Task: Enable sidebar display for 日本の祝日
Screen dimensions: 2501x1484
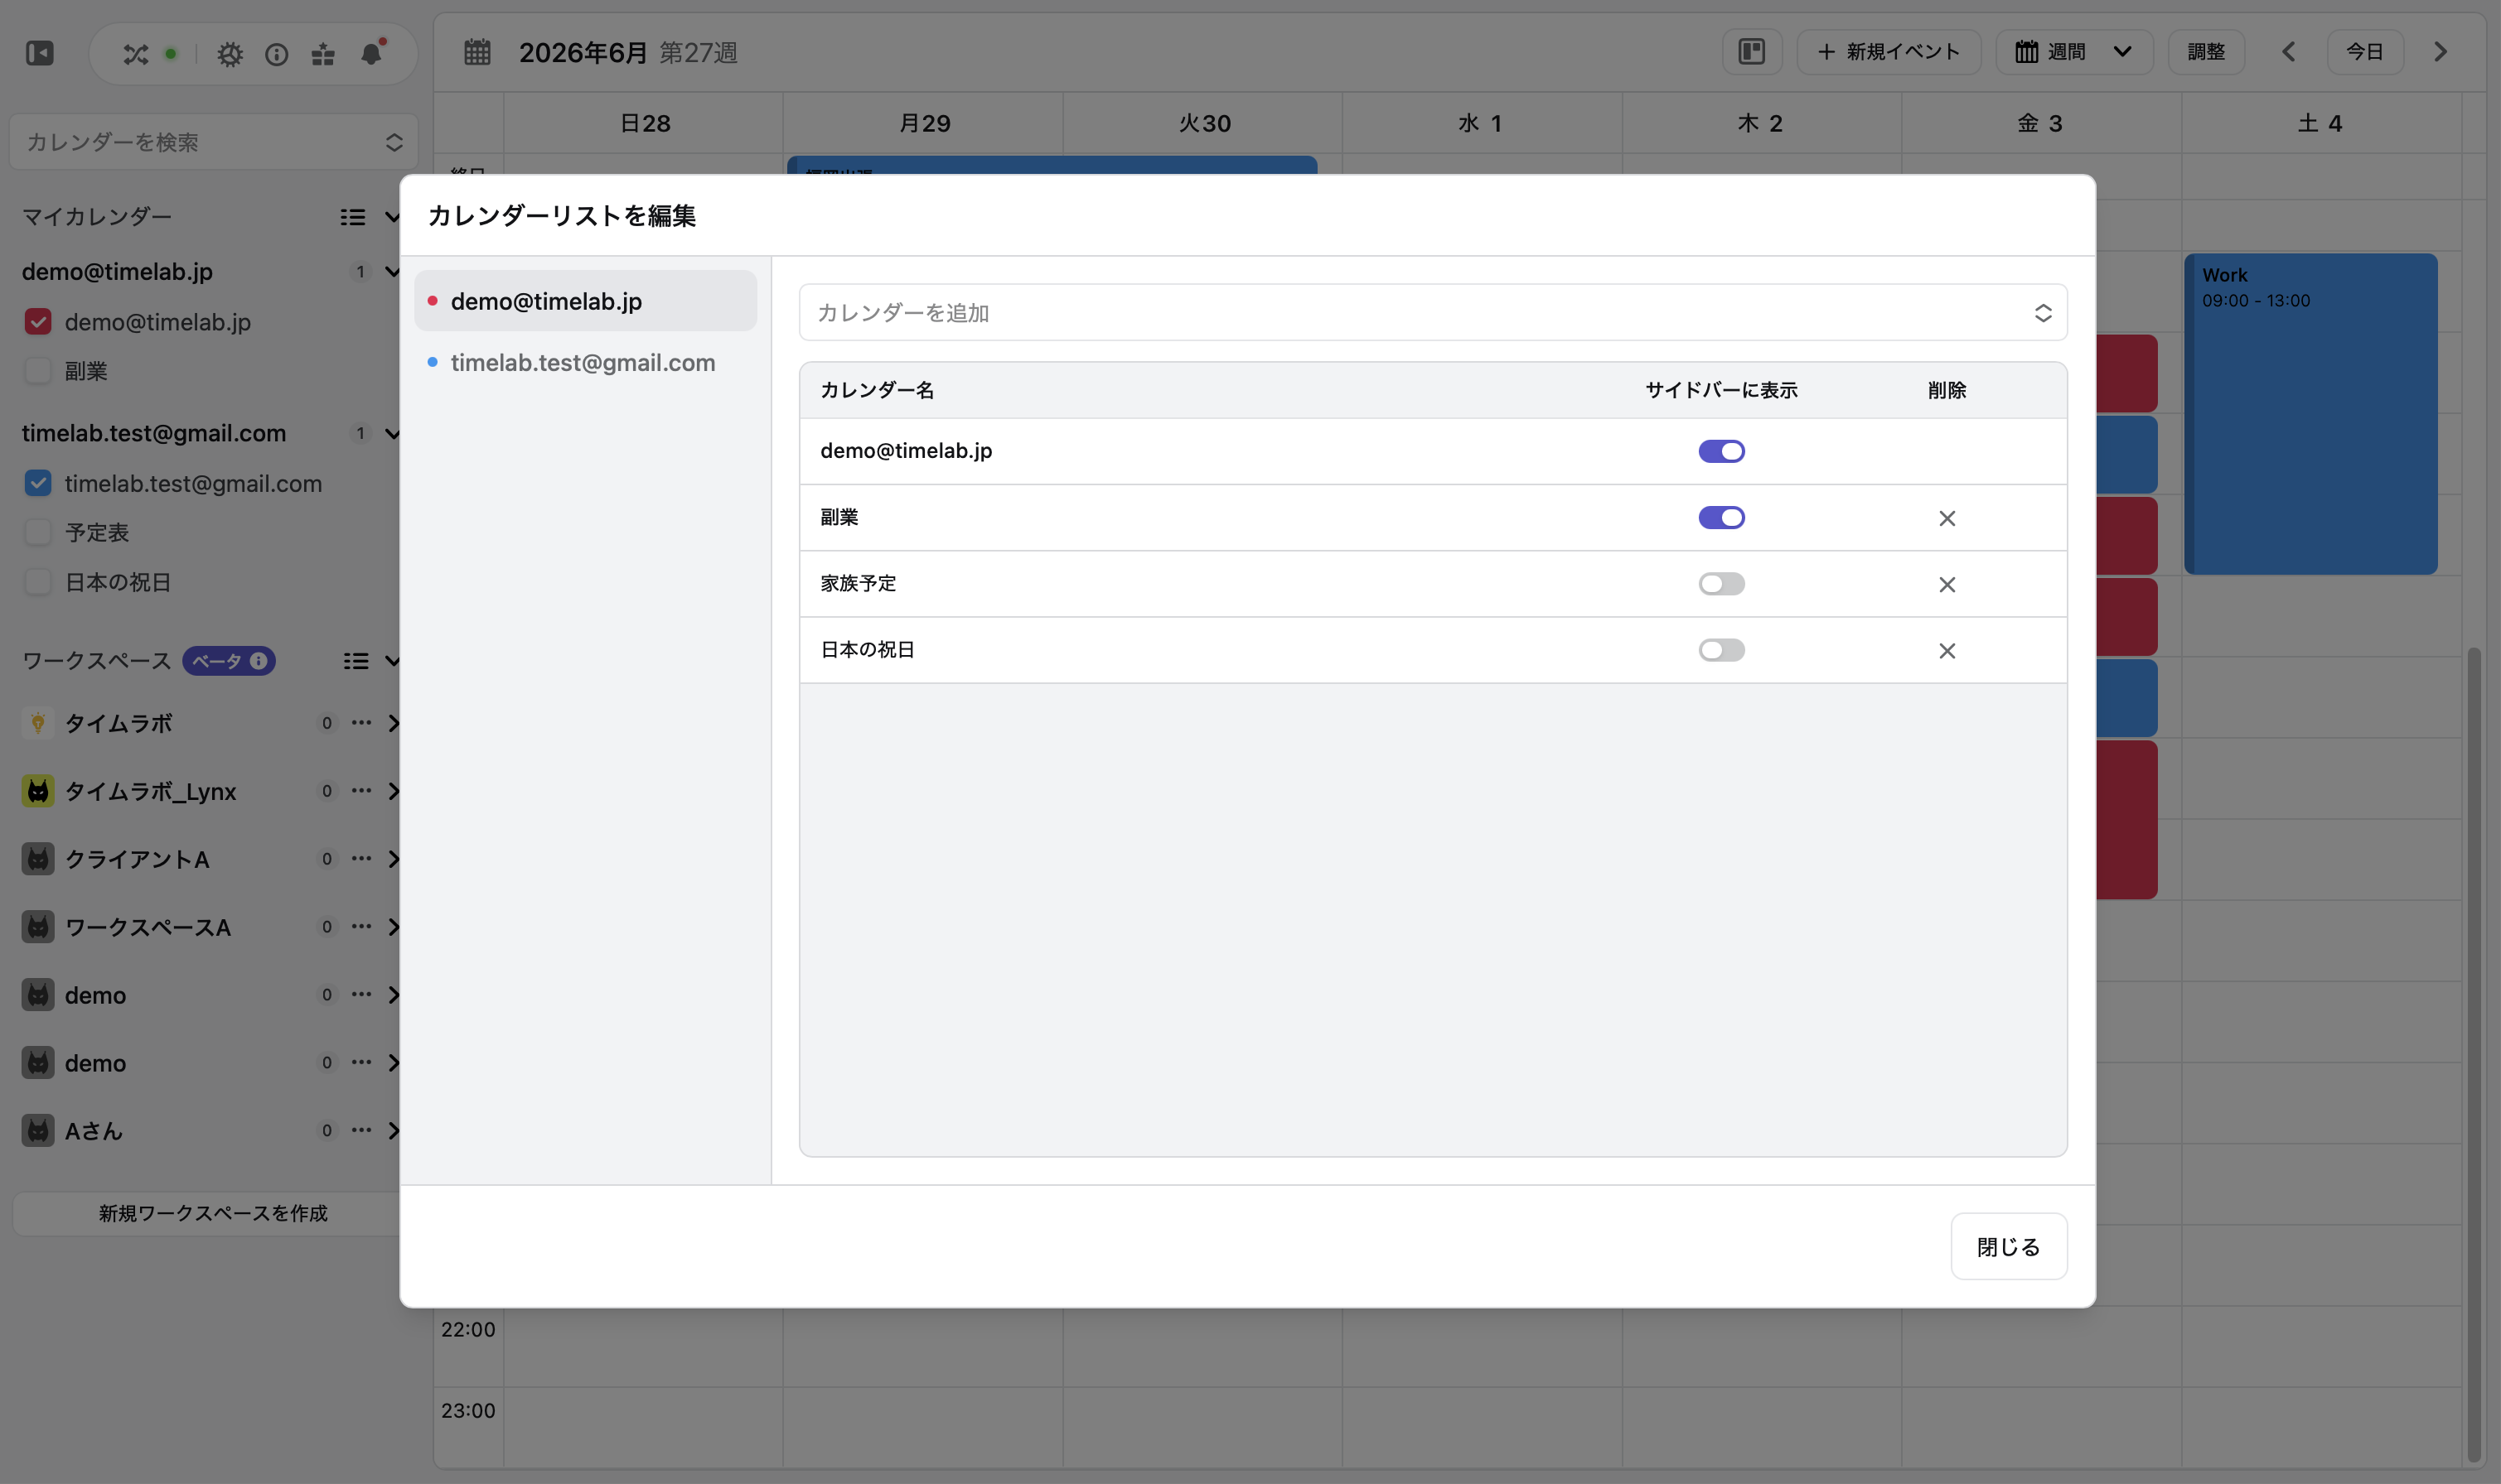Action: click(x=1720, y=650)
